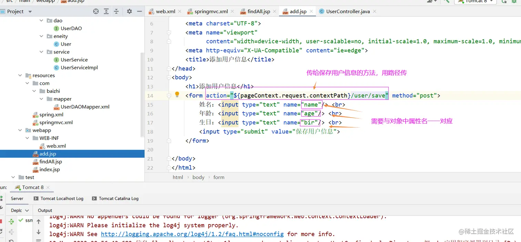The width and height of the screenshot is (521, 242).
Task: Close the Tomcat 8 run tab
Action: coord(48,188)
